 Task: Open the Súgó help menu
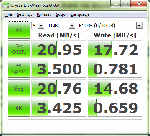(x=61, y=14)
